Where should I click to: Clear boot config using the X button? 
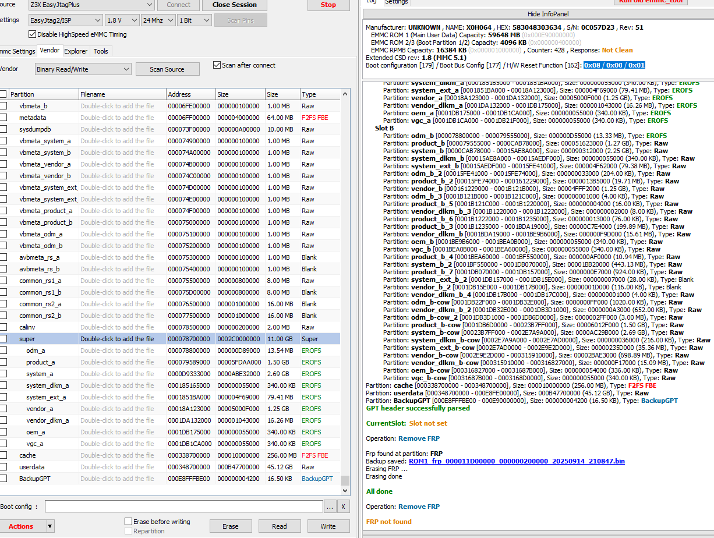(344, 507)
